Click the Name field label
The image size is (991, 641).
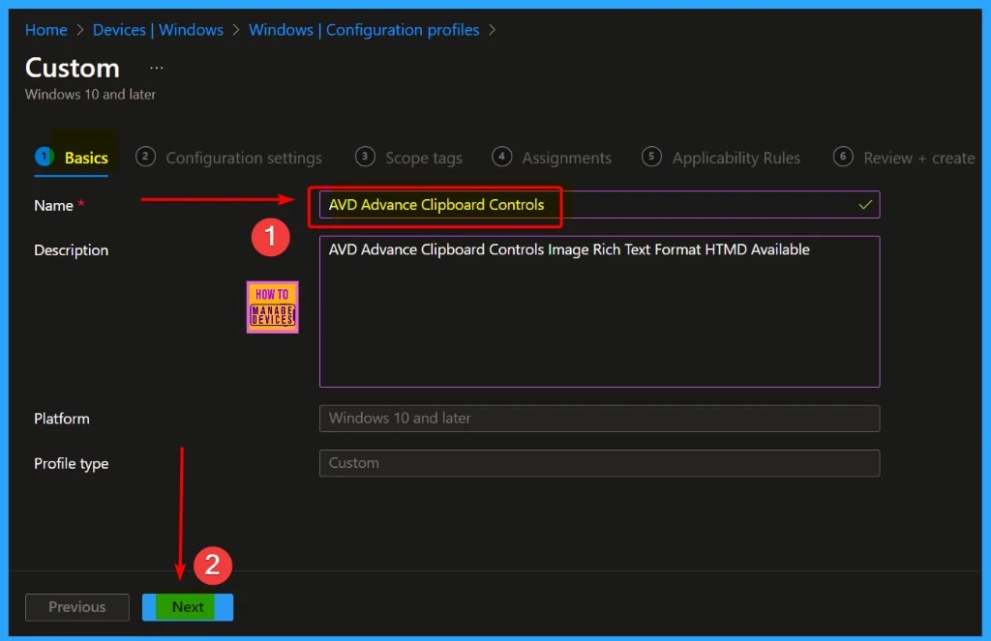[x=54, y=206]
